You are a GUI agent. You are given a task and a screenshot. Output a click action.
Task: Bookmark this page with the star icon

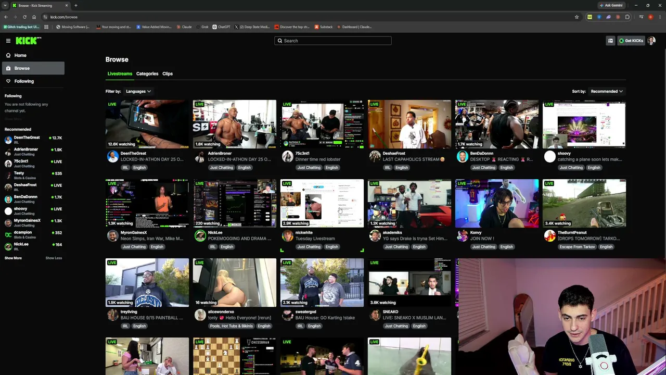tap(577, 17)
